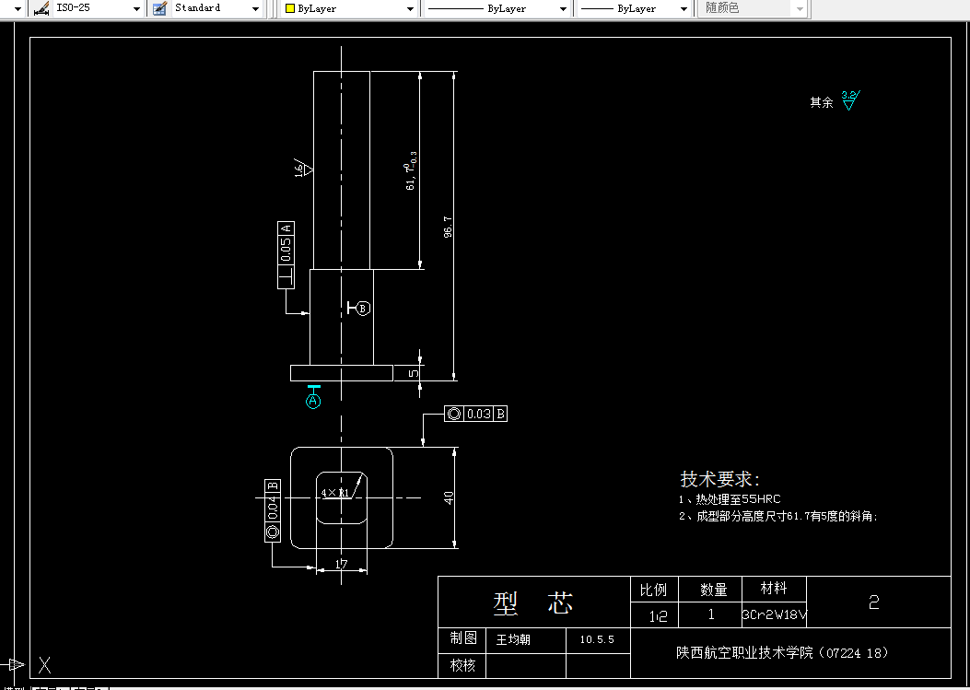Select the 0.05 A perpendicularity tolerance frame
The width and height of the screenshot is (970, 690).
coord(286,254)
